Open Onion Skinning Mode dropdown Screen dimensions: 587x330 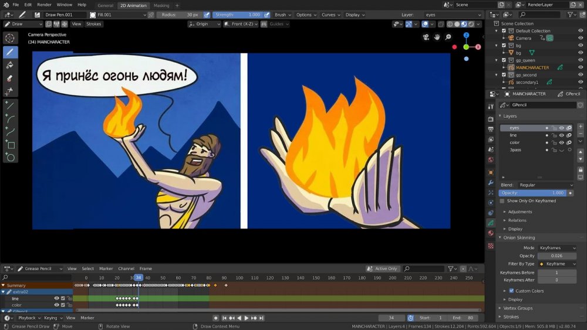tap(557, 248)
